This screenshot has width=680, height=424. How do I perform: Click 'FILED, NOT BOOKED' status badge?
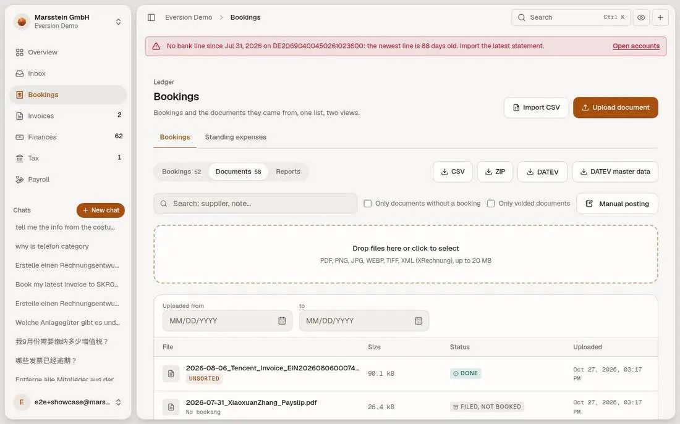487,407
